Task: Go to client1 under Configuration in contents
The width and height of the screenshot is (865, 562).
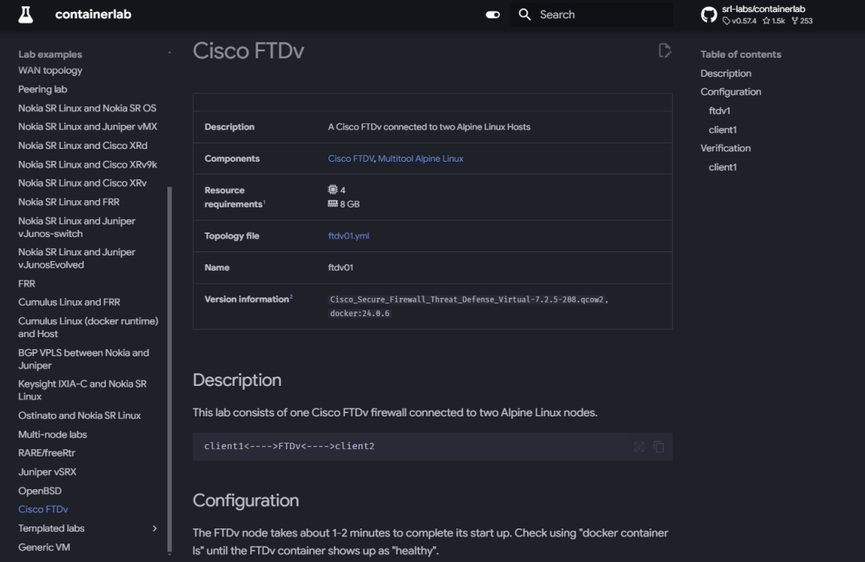Action: click(722, 130)
